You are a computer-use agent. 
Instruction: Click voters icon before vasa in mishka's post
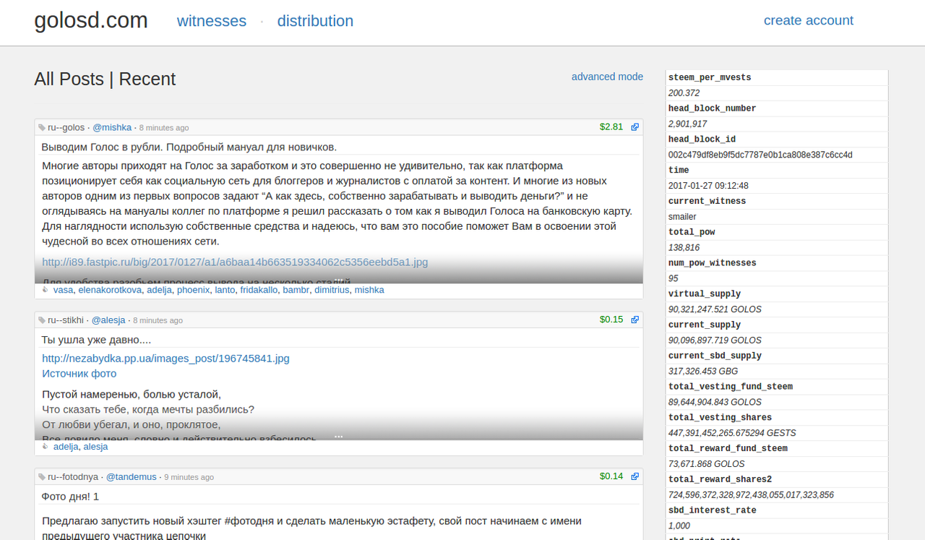point(46,290)
